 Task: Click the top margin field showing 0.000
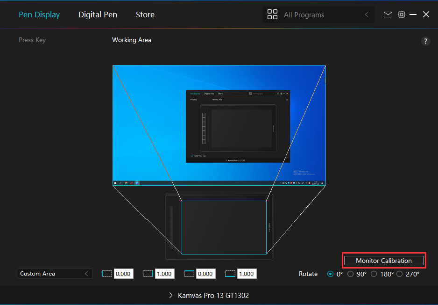tap(205, 274)
